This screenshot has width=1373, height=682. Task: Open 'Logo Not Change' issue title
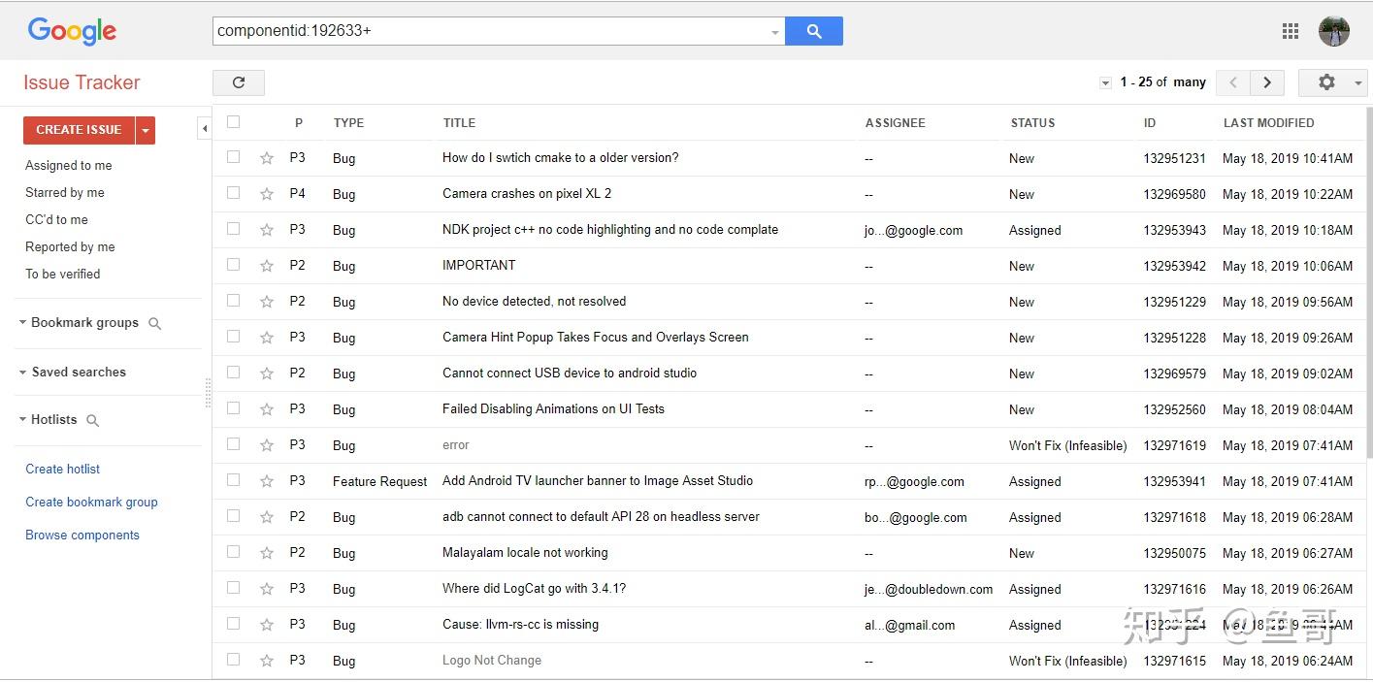[492, 661]
